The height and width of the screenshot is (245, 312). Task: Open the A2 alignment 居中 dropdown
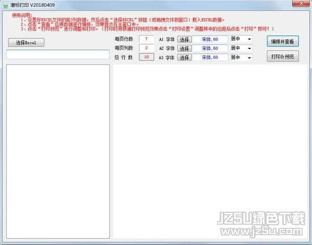pyautogui.click(x=241, y=48)
